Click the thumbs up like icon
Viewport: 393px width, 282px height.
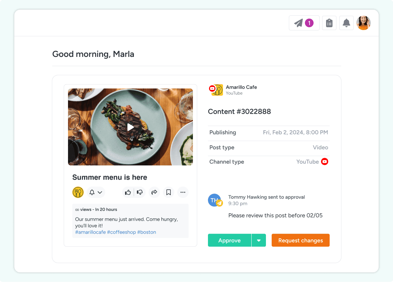(128, 192)
